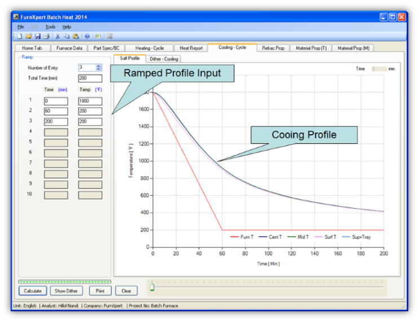Click row 3 Temp field
The width and height of the screenshot is (419, 322).
90,122
